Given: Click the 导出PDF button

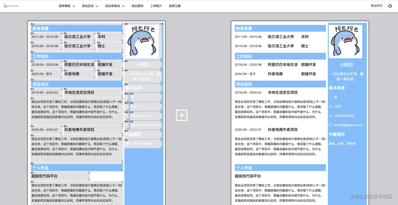Looking at the screenshot, I should [x=377, y=6].
